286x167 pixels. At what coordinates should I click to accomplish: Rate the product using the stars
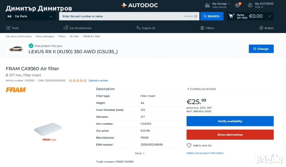coord(78,81)
